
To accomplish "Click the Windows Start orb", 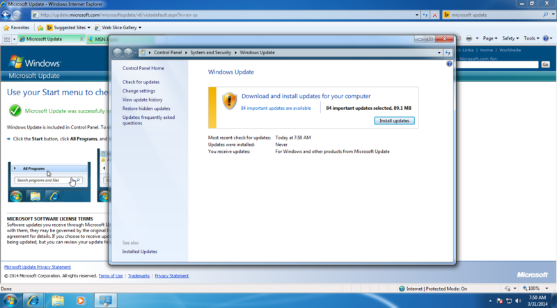I will point(10,300).
